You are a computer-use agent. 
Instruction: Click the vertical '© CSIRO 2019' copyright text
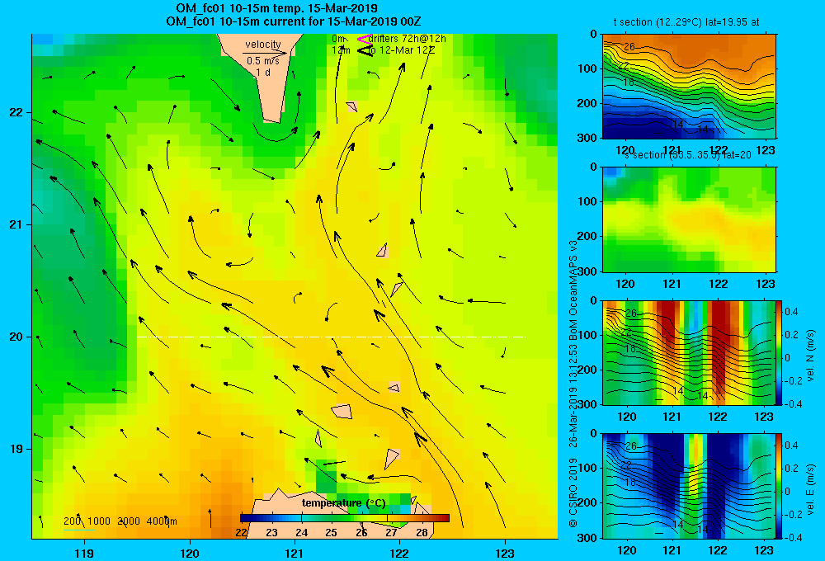[573, 493]
